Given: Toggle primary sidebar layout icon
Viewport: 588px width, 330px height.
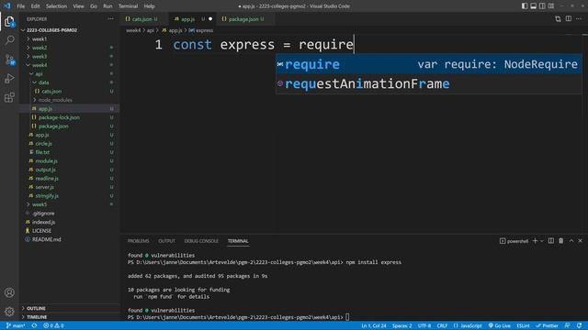Looking at the screenshot, I should [x=525, y=6].
